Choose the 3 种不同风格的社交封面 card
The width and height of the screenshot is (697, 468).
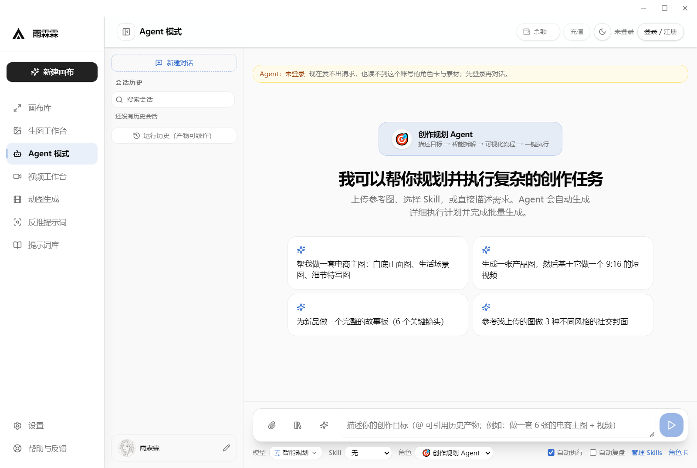tap(563, 315)
